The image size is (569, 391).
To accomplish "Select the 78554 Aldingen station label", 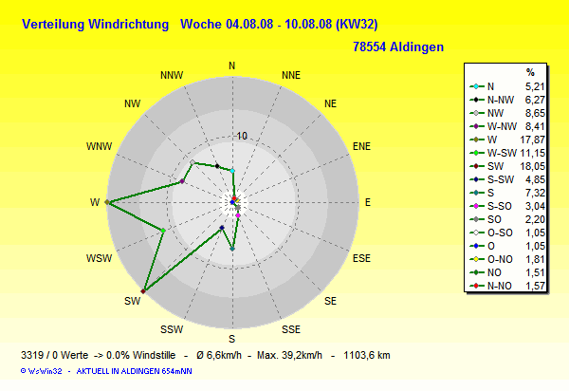I will pos(397,46).
